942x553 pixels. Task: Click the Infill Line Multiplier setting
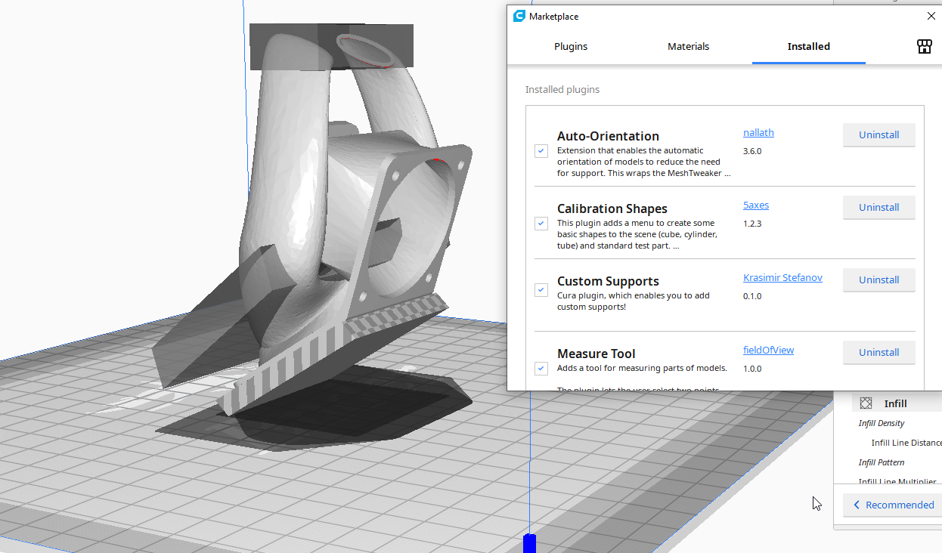coord(898,481)
